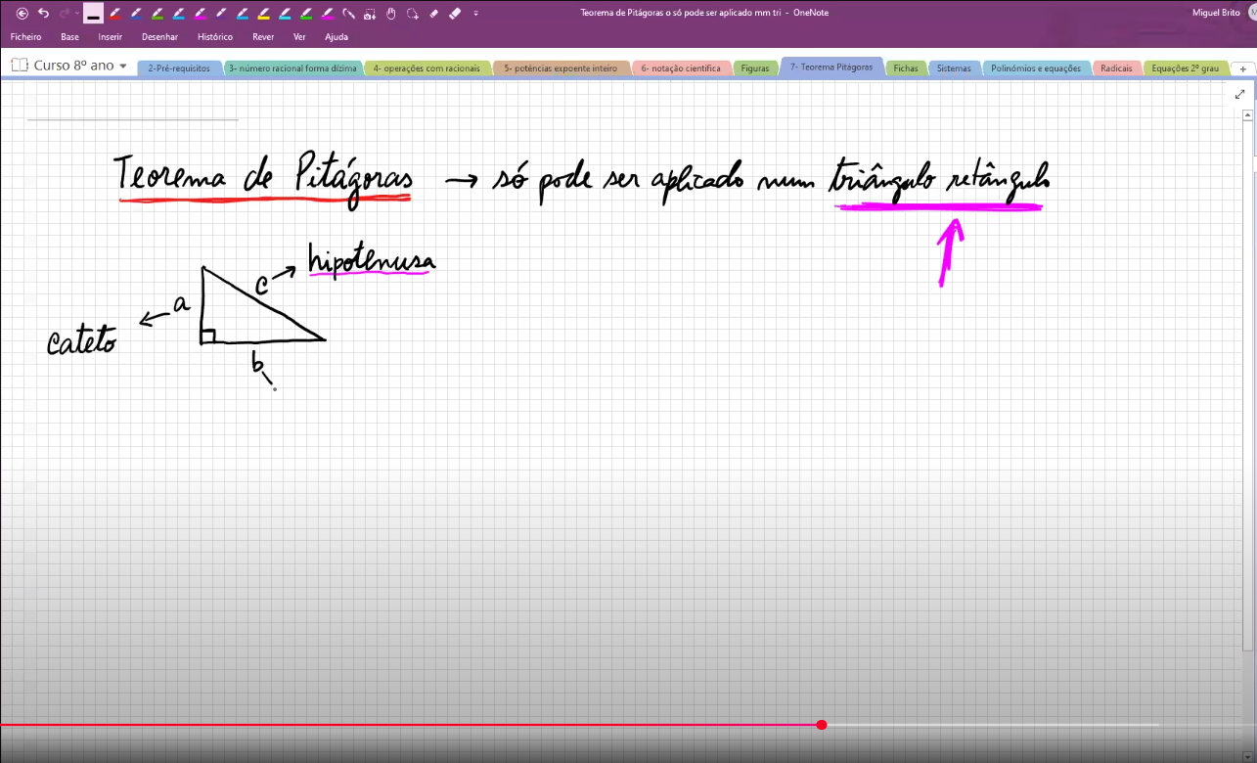Select the magenta pen next to lasso
Image resolution: width=1257 pixels, height=763 pixels.
(327, 14)
